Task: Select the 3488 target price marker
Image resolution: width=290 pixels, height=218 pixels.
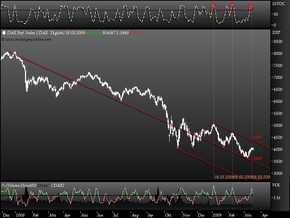Action: pos(257,158)
